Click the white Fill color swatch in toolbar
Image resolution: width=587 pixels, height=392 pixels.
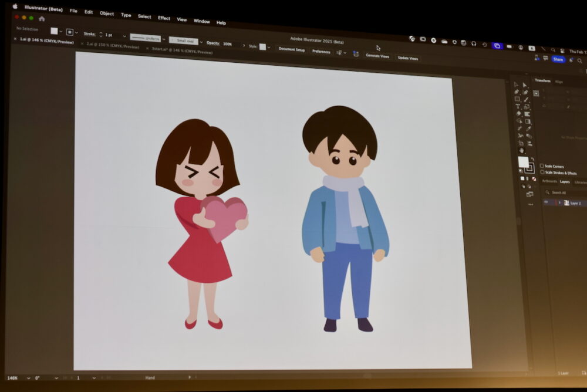(x=523, y=161)
